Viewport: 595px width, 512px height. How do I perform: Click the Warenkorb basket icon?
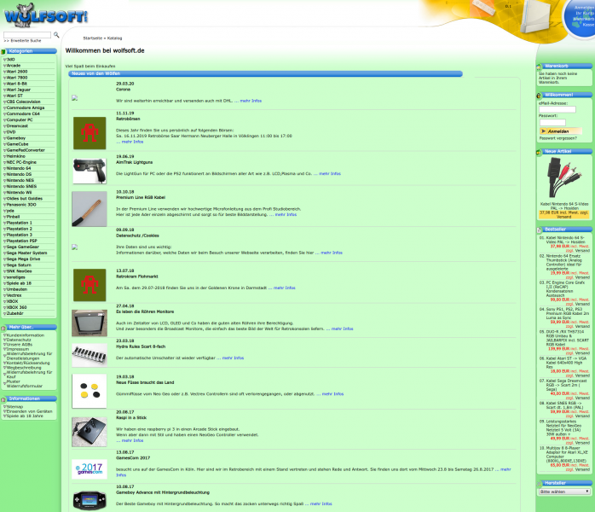(x=539, y=67)
